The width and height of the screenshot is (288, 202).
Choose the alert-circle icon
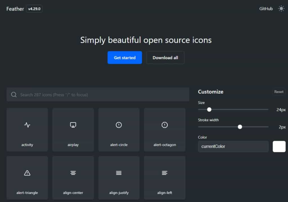tap(119, 130)
